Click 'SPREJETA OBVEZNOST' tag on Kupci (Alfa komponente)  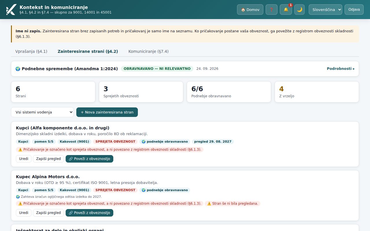(x=115, y=141)
